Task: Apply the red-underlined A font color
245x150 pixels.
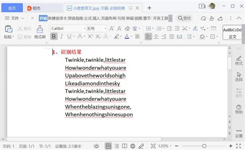Action: point(127,37)
